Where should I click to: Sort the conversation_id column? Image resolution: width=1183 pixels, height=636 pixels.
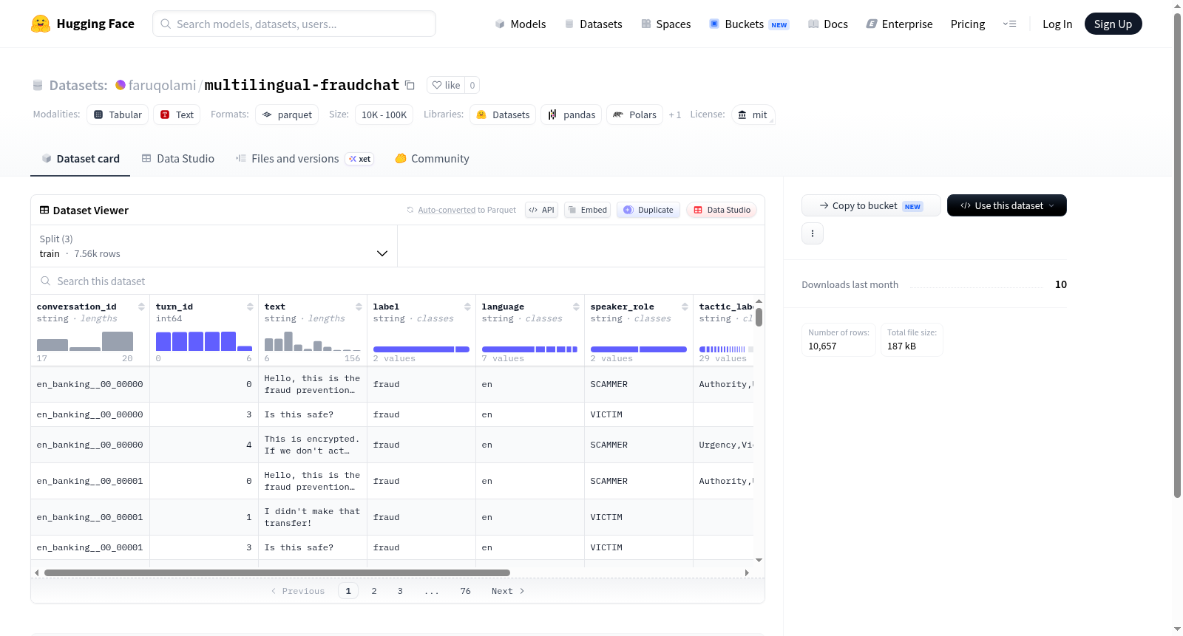141,307
